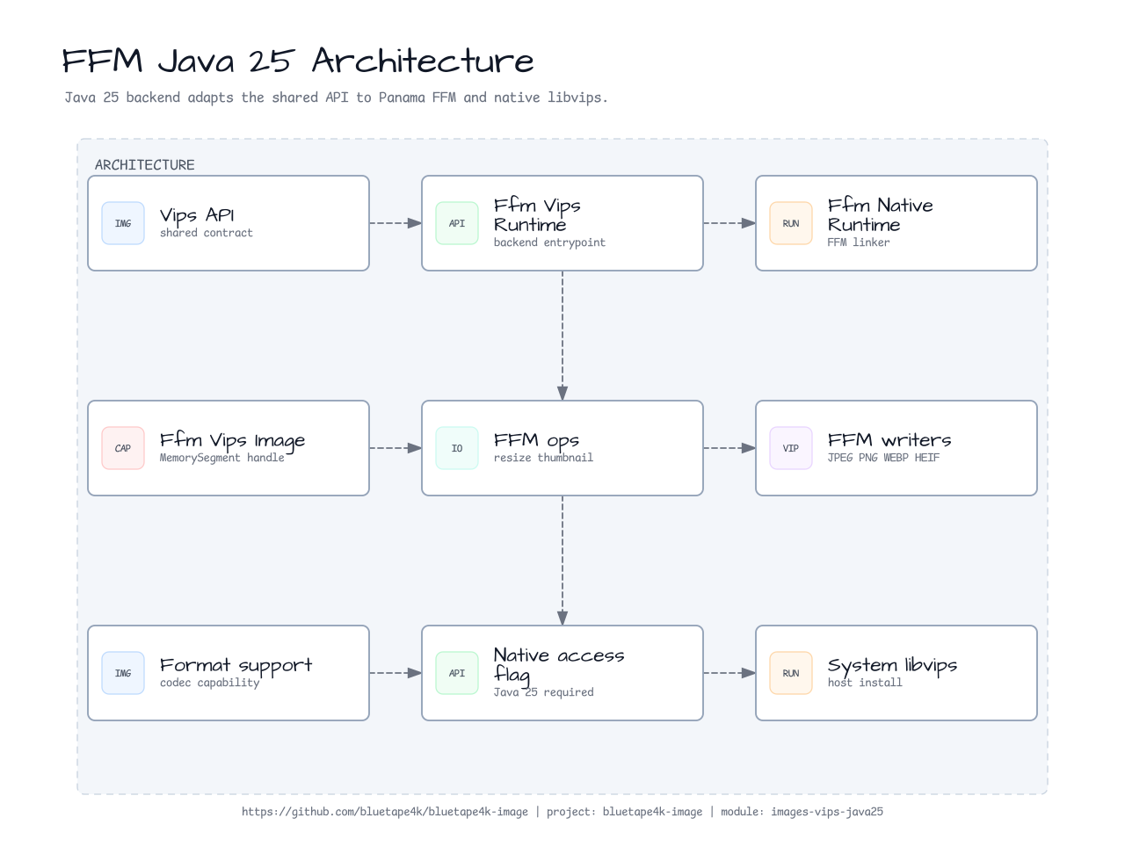Image resolution: width=1125 pixels, height=861 pixels.
Task: Click the "ARCHITECTURE" group label
Action: click(x=145, y=165)
